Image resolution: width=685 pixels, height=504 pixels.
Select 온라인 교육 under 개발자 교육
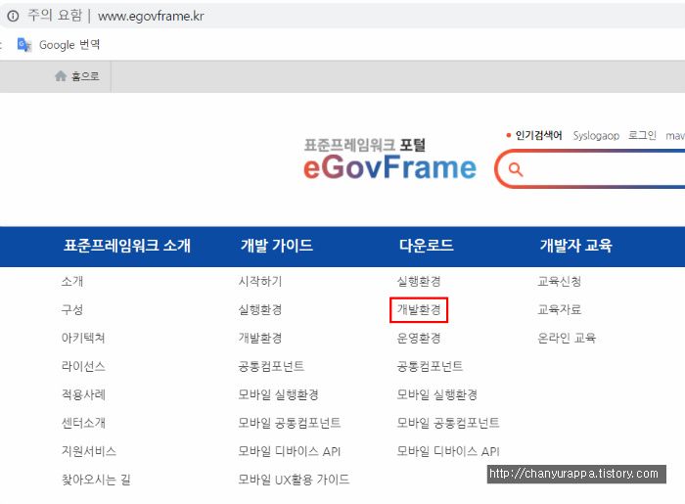(567, 338)
